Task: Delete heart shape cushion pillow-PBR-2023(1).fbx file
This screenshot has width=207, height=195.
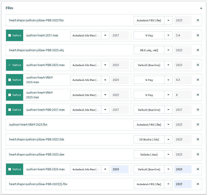Action: coord(198,184)
